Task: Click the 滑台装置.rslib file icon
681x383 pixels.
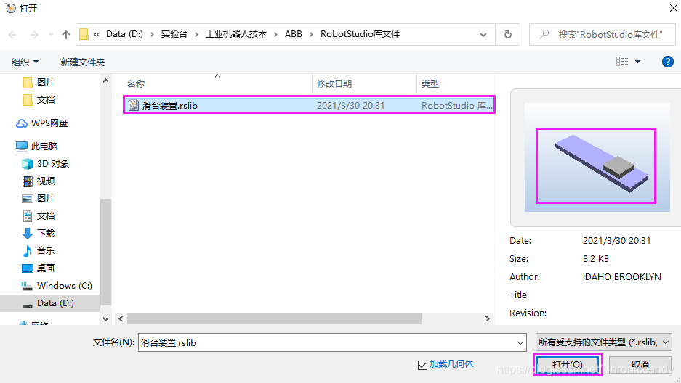Action: (133, 105)
